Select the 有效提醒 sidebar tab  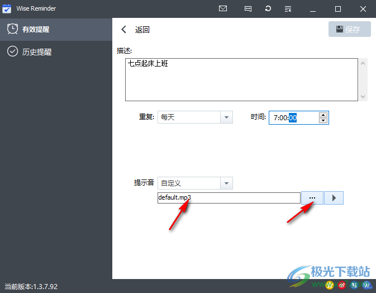pos(56,29)
